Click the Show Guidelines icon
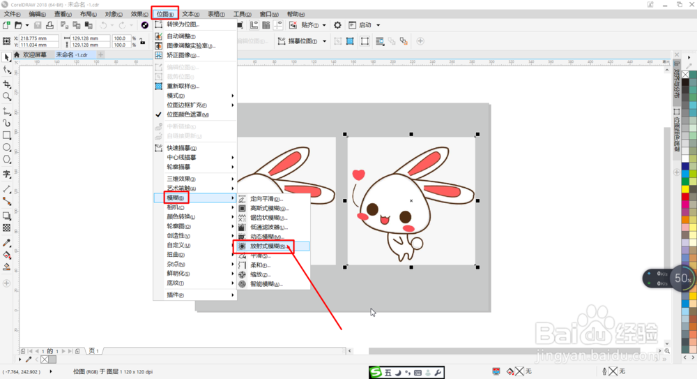This screenshot has height=379, width=697. [x=278, y=25]
